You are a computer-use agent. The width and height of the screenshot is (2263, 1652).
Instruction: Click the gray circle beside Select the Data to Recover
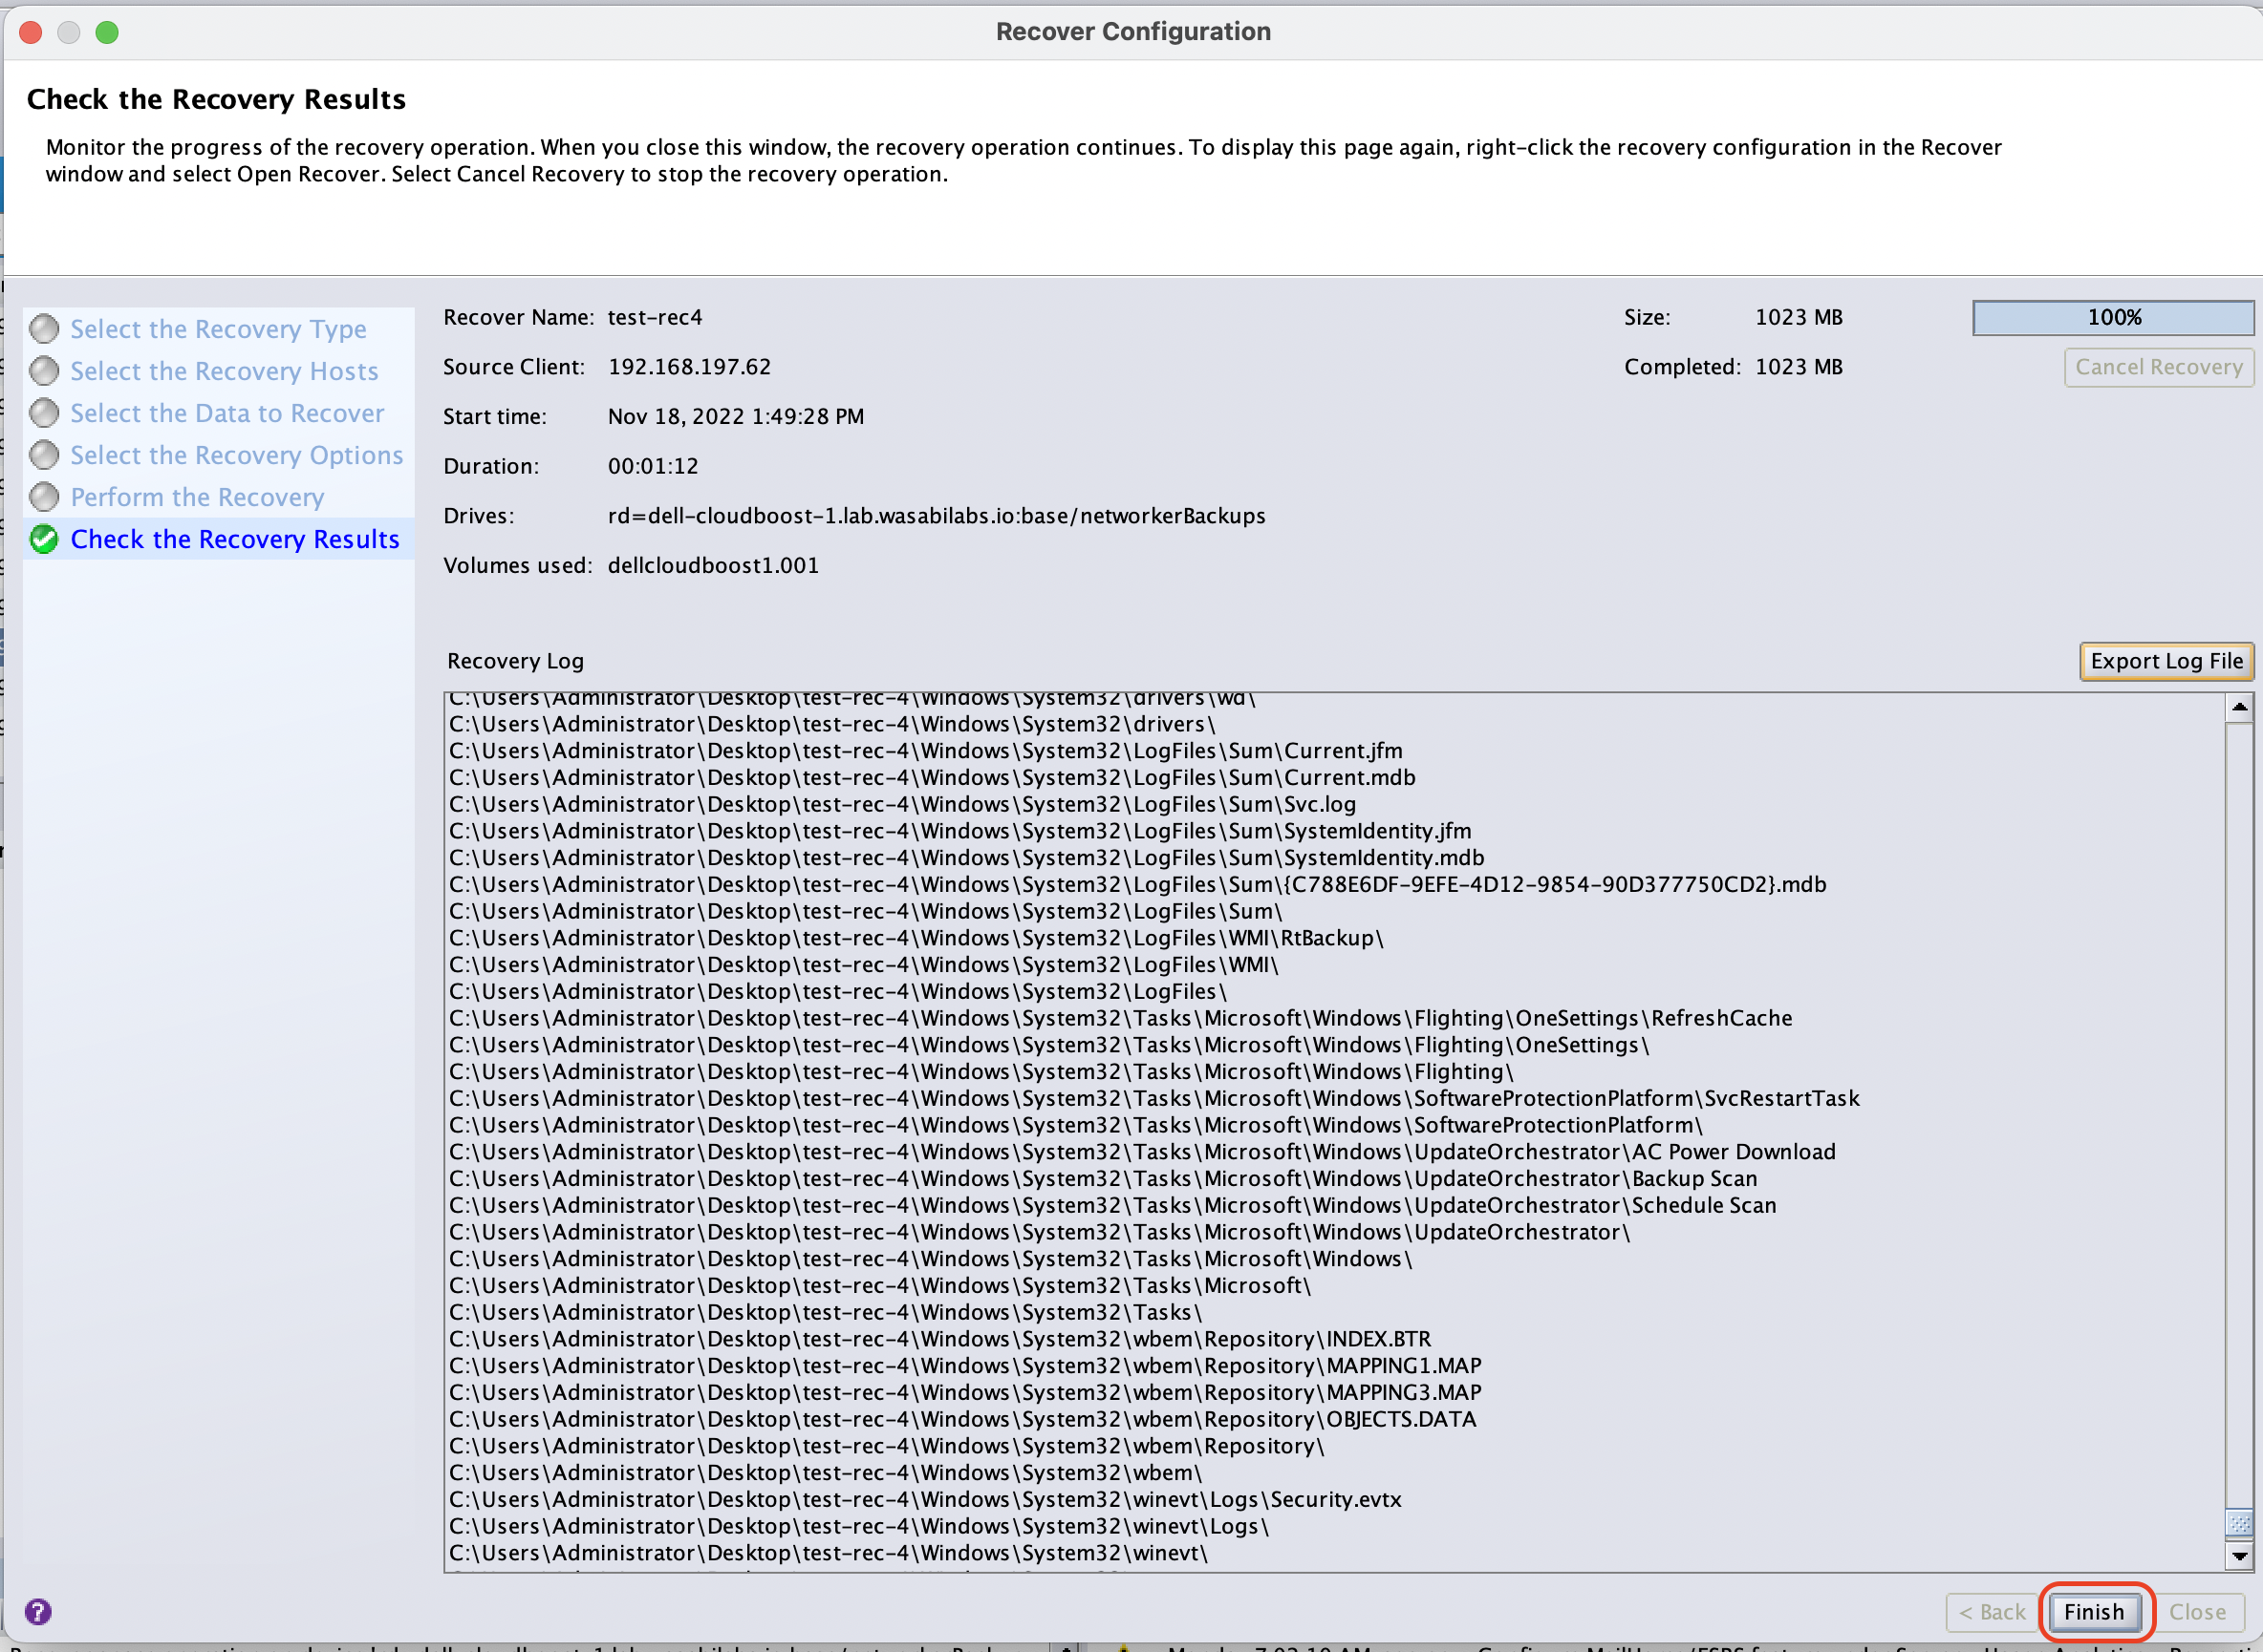(x=44, y=413)
